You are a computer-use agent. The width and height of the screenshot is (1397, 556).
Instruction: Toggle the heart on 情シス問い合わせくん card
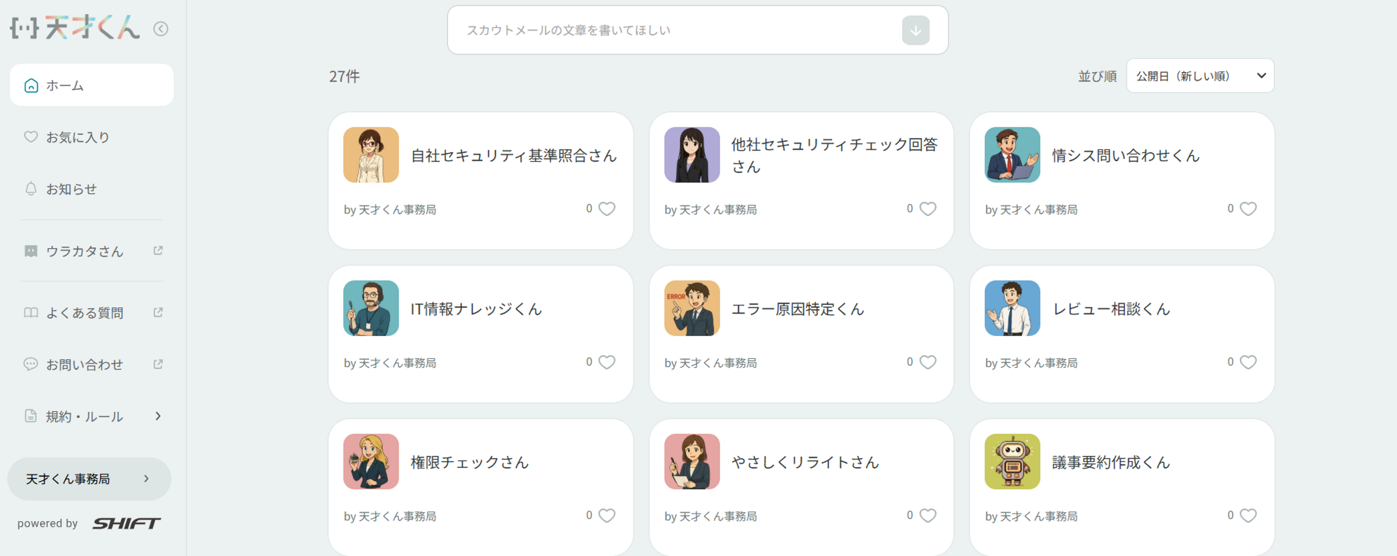(x=1248, y=209)
